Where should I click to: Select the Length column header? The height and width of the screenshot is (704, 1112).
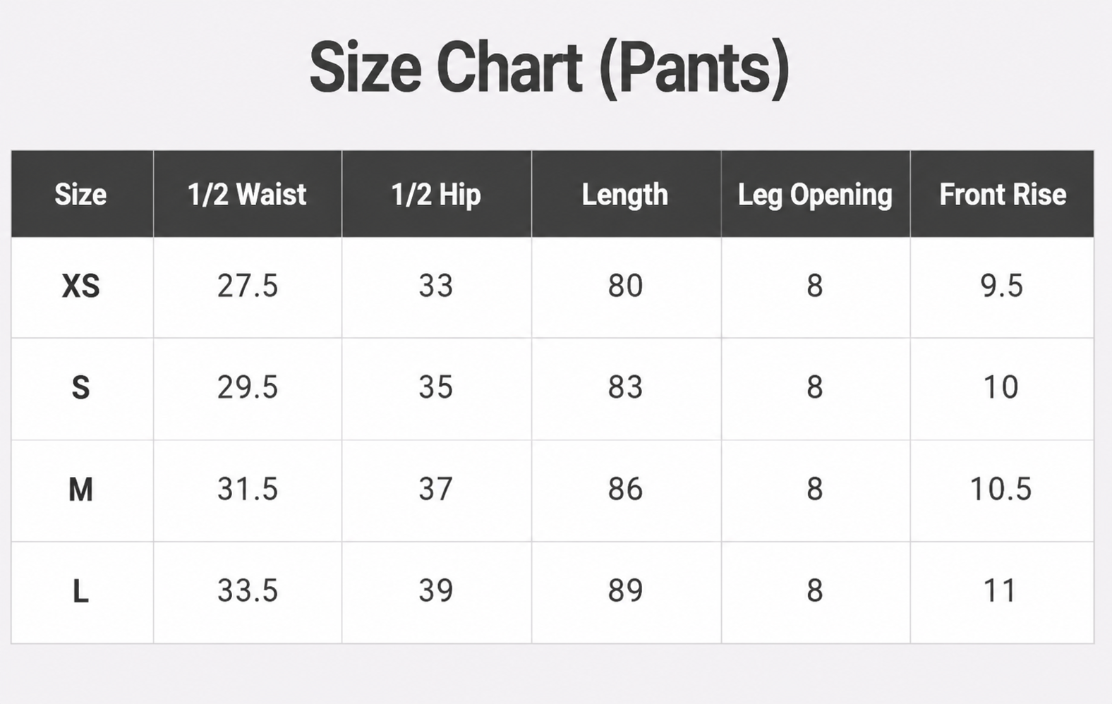(x=625, y=195)
